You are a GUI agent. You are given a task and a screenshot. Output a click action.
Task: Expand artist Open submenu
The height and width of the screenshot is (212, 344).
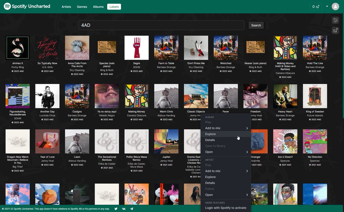coord(226,195)
